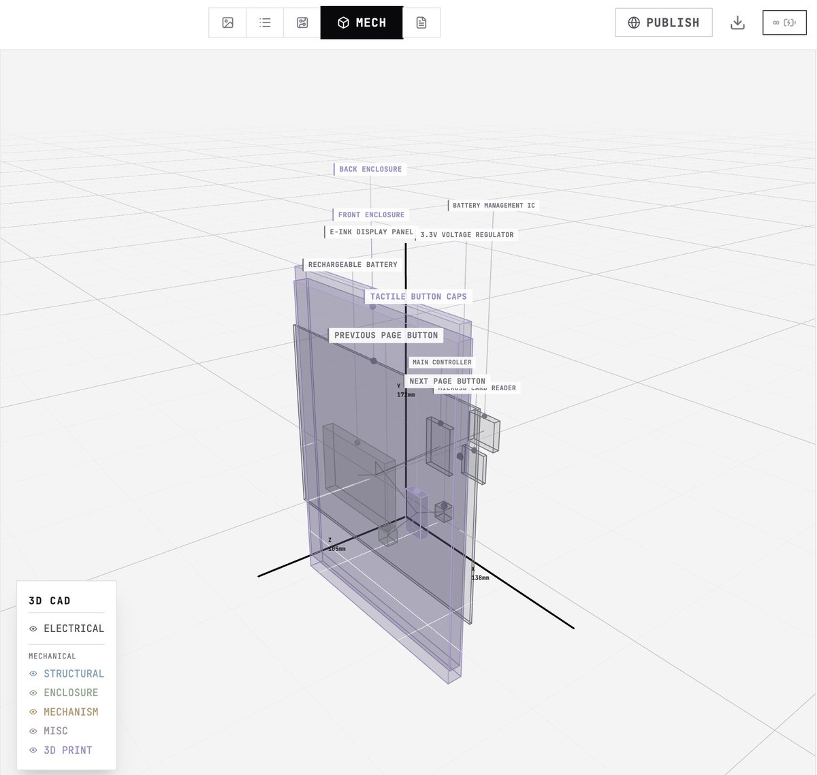Image resolution: width=817 pixels, height=775 pixels.
Task: Click the ELECTRICAL text in 3D CAD panel
Action: click(x=74, y=629)
